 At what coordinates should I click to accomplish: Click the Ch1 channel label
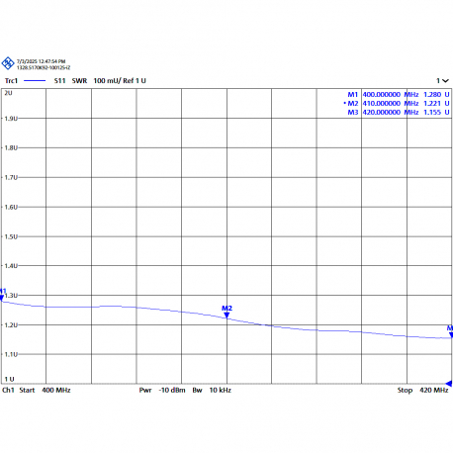[8, 391]
